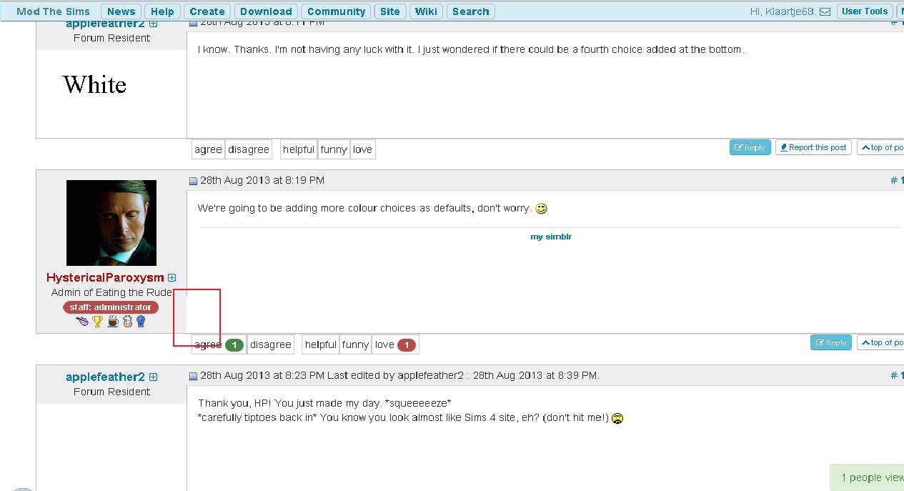This screenshot has width=904, height=491.
Task: Click the page icon beside the 8:19 PM timestamp
Action: tap(192, 180)
